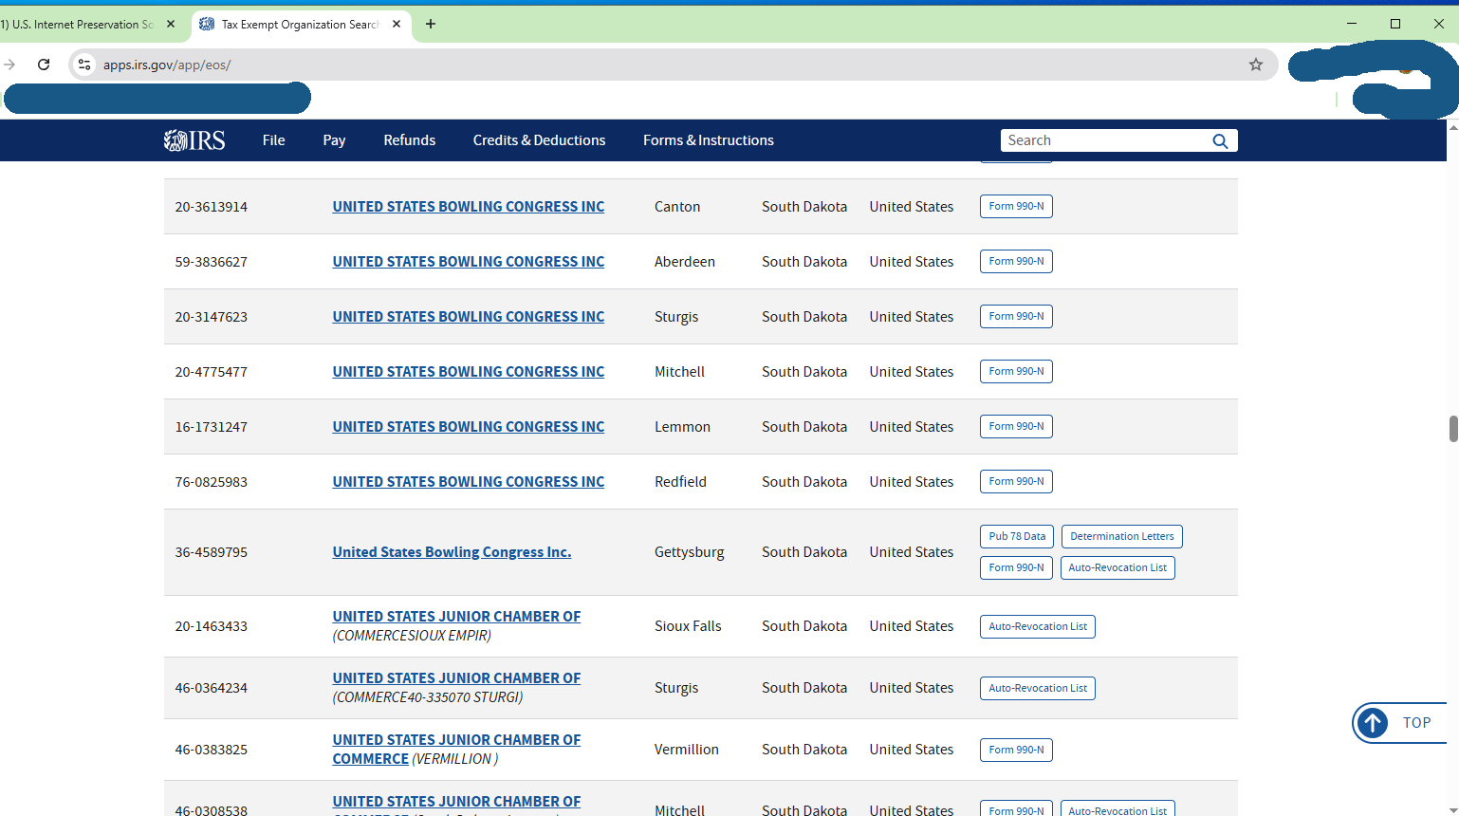Viewport: 1459px width, 816px height.
Task: Jump back to TOP of page
Action: (1399, 723)
